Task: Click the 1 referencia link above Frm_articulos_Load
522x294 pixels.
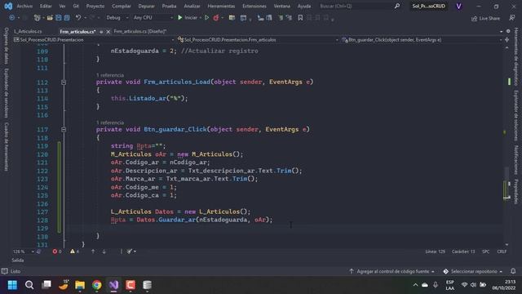Action: point(110,75)
